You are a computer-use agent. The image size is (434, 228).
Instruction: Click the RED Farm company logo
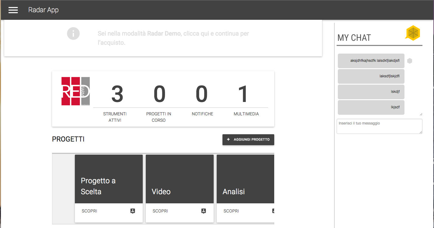pyautogui.click(x=75, y=91)
